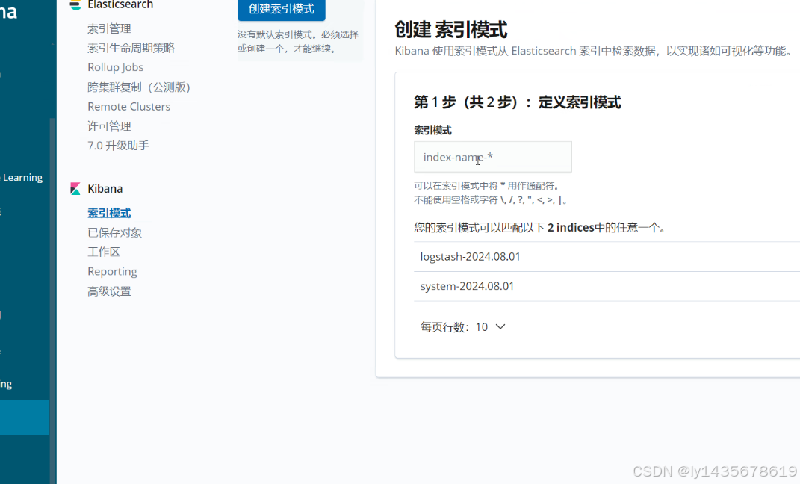Image resolution: width=800 pixels, height=484 pixels.
Task: Open 许可管理 page
Action: [109, 126]
